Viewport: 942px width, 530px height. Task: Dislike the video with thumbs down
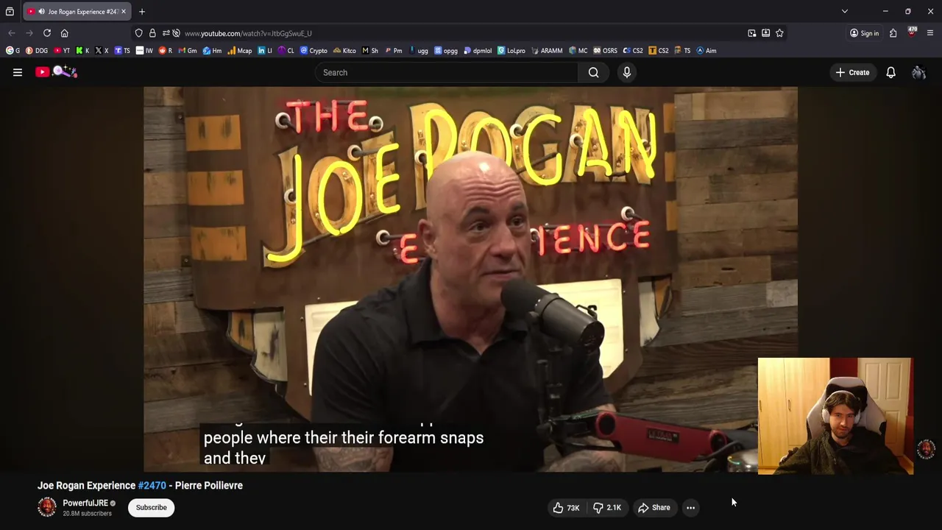[608, 507]
